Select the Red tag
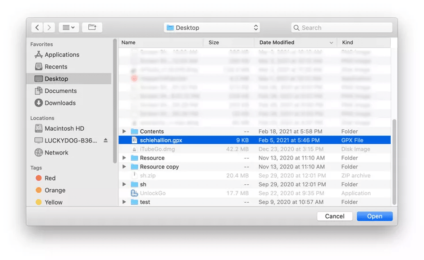Viewport: 424px width, 260px height. click(50, 178)
